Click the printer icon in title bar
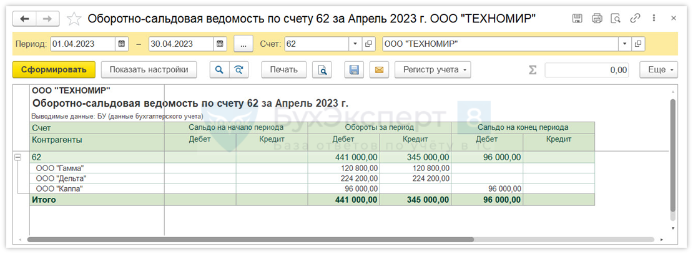Viewport: 693px width, 254px height. click(597, 18)
